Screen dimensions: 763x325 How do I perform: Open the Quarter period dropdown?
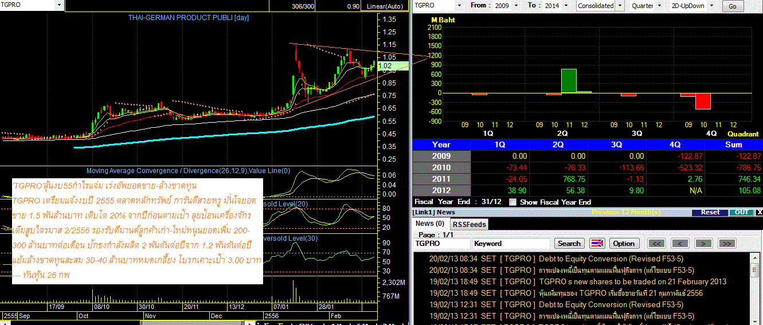point(660,5)
